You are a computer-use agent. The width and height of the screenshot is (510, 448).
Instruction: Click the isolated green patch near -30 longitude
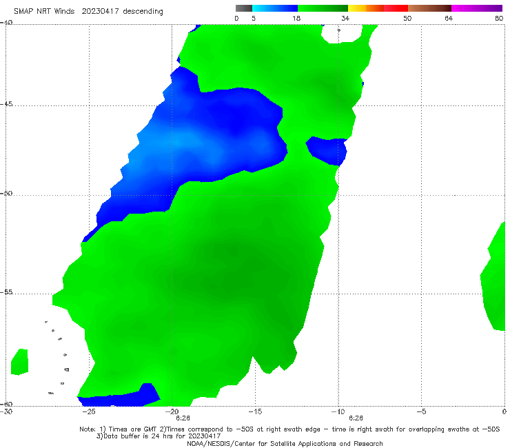pyautogui.click(x=19, y=362)
